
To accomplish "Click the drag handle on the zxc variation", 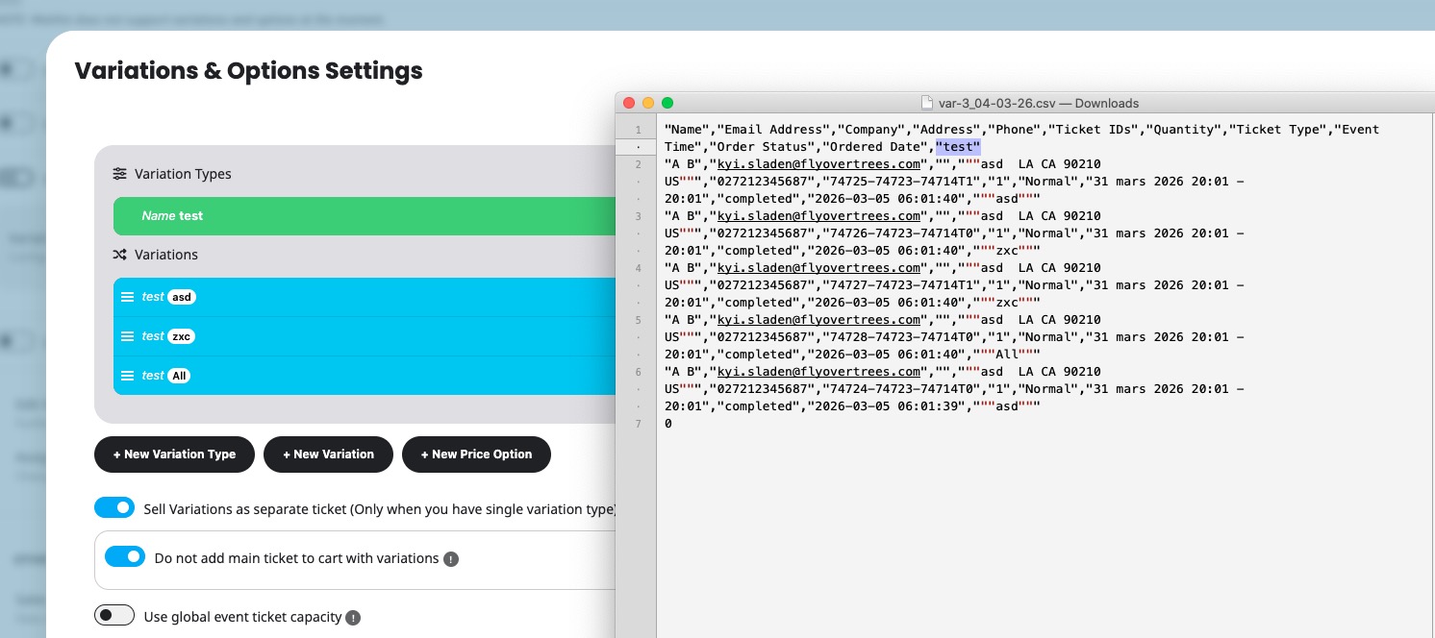I will point(127,336).
